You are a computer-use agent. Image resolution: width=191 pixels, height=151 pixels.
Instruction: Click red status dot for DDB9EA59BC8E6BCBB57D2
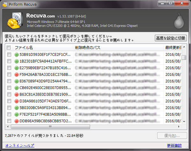click(17, 121)
